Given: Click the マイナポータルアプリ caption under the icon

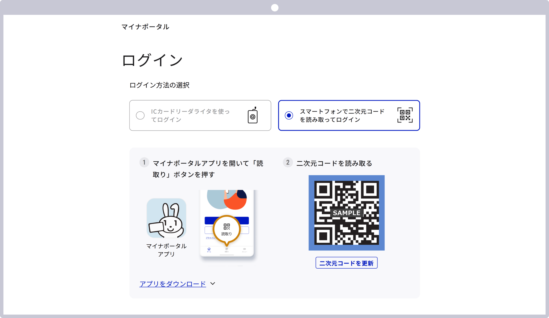Looking at the screenshot, I should 166,250.
